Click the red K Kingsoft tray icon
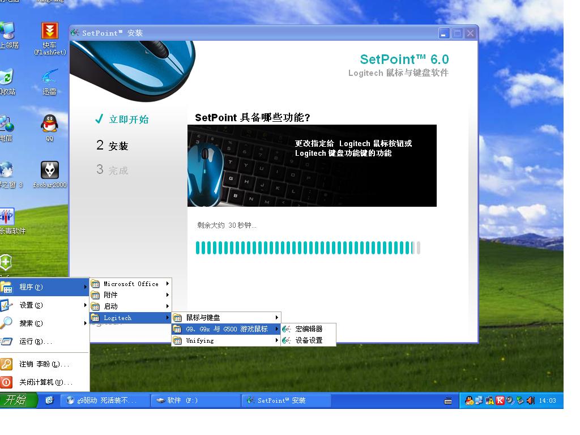 click(x=500, y=400)
